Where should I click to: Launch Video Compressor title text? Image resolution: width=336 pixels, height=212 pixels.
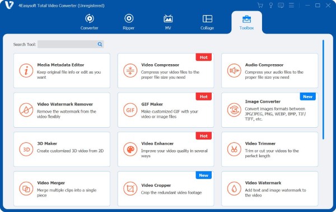pos(160,65)
